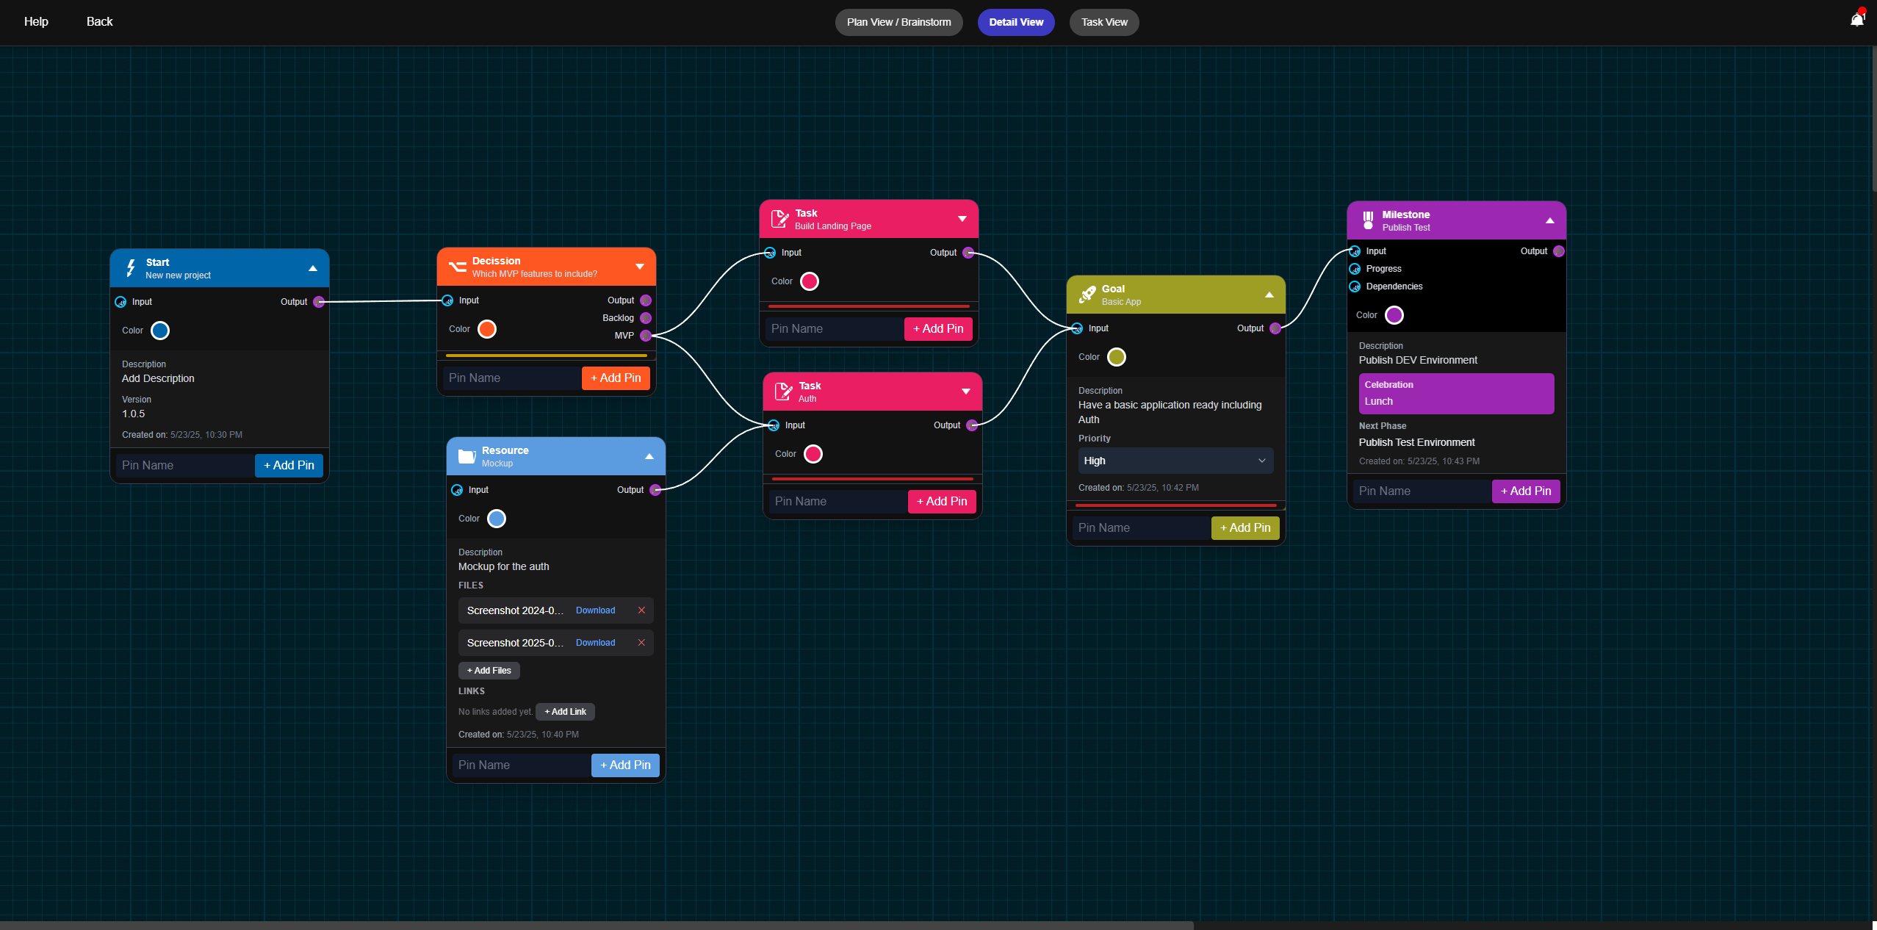Click the Resource node folder icon
The width and height of the screenshot is (1877, 930).
click(x=466, y=456)
